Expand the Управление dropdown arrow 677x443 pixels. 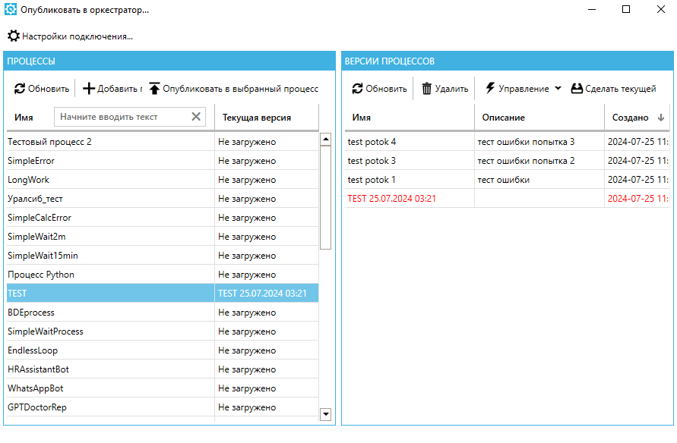pyautogui.click(x=558, y=89)
